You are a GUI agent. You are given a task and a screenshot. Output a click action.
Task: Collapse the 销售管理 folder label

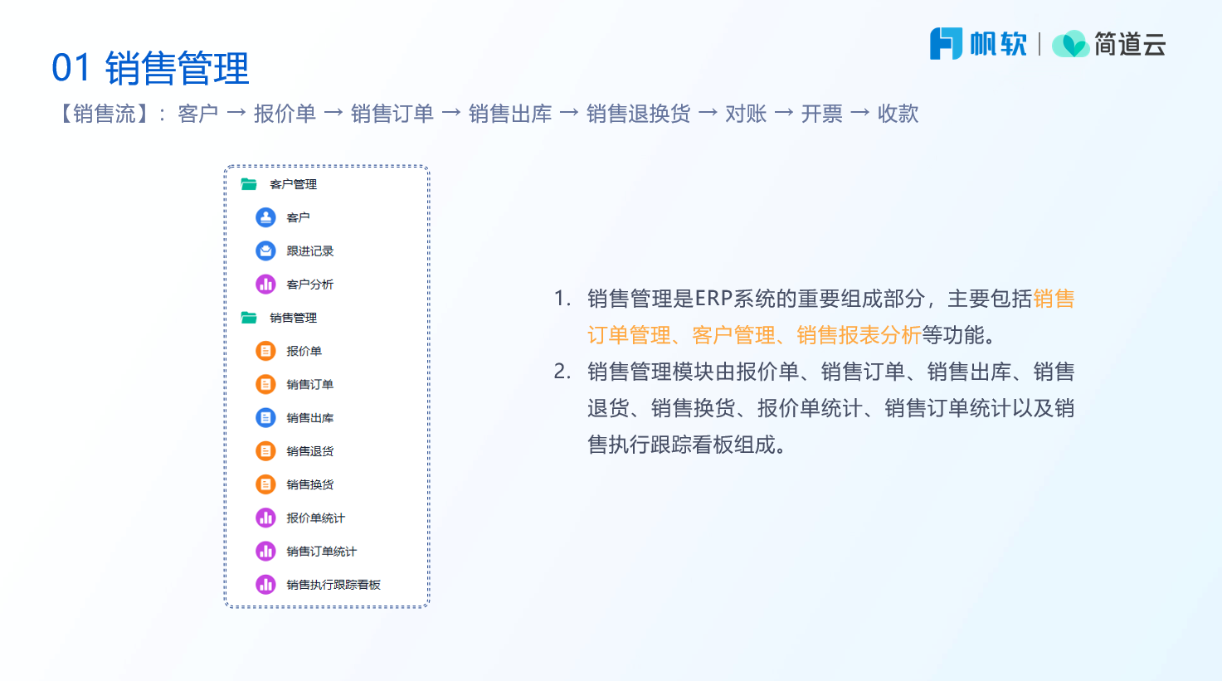[x=293, y=318]
